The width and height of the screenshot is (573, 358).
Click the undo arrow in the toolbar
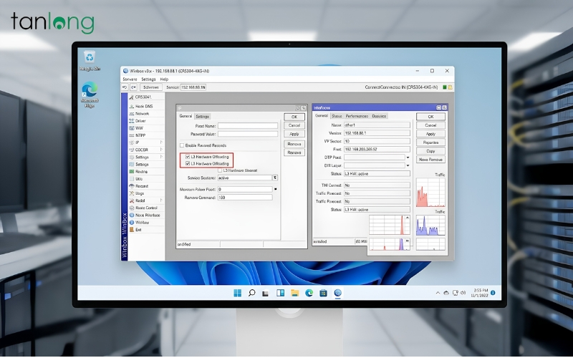tap(125, 87)
